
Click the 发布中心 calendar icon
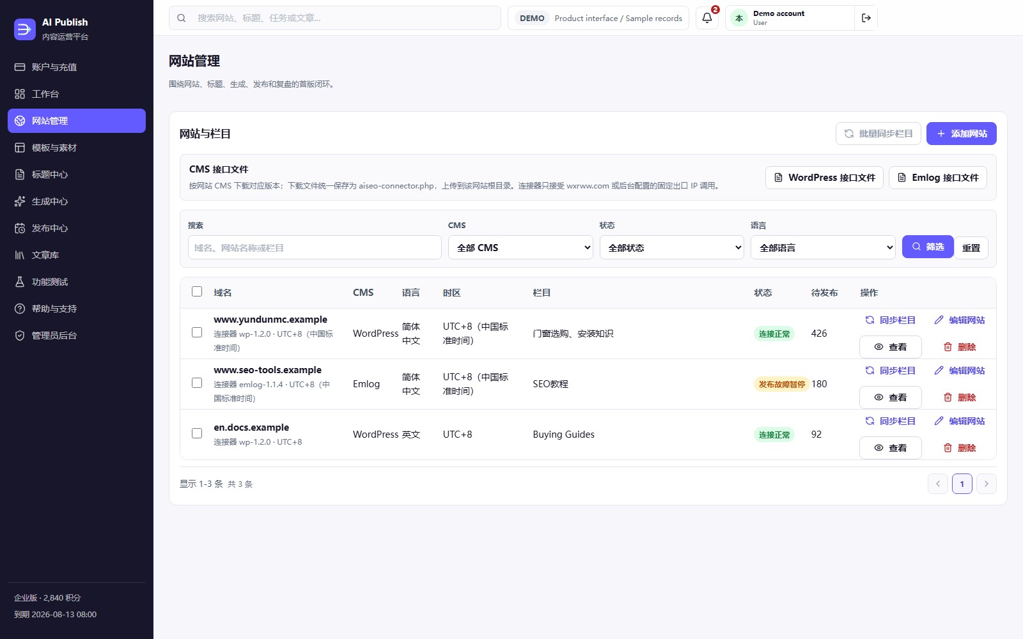click(20, 228)
